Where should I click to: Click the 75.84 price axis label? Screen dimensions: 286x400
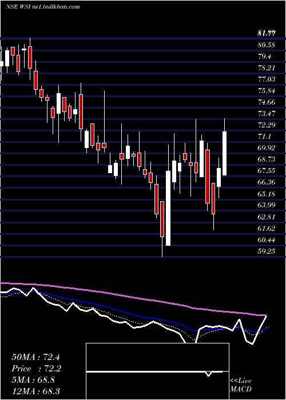tap(267, 91)
